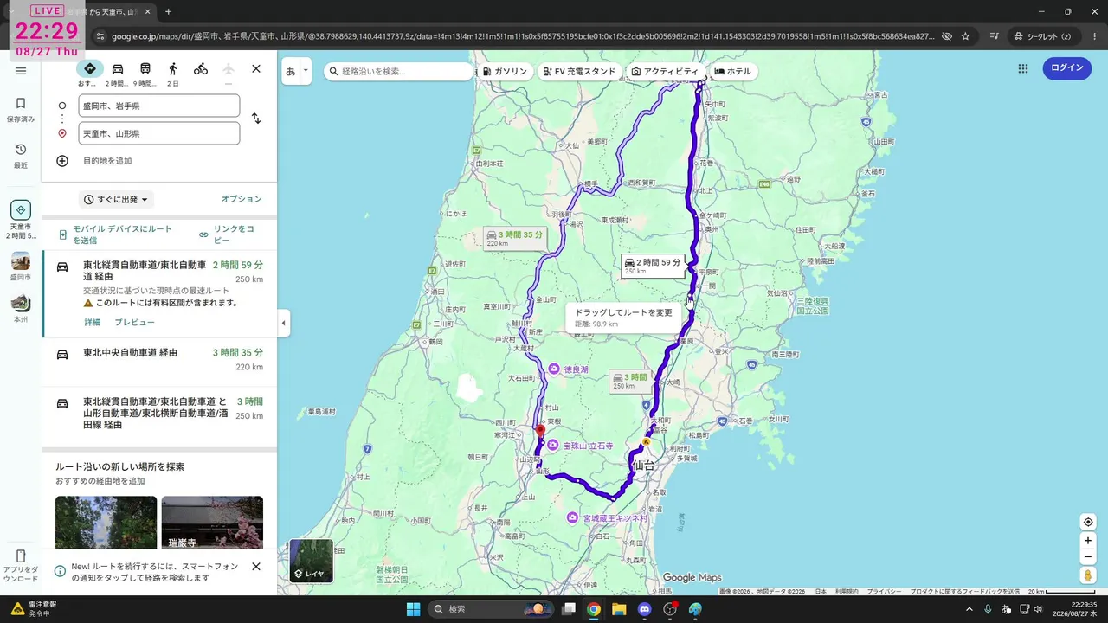Dismiss the smartphone notification banner
Screen dimensions: 1108x623
(x=256, y=567)
